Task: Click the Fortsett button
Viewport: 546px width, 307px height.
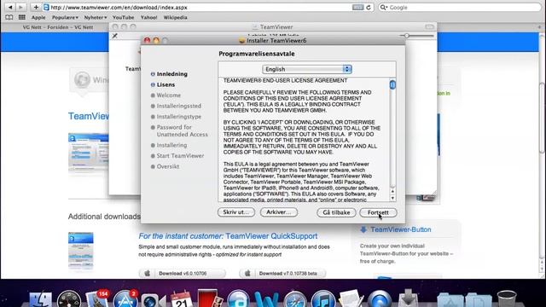Action: 378,212
